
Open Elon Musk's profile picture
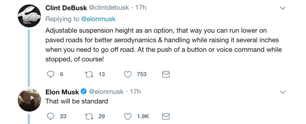pos(29,100)
